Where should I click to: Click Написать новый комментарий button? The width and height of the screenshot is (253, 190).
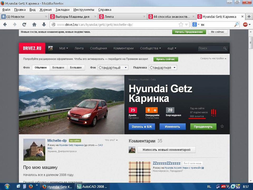[167, 150]
